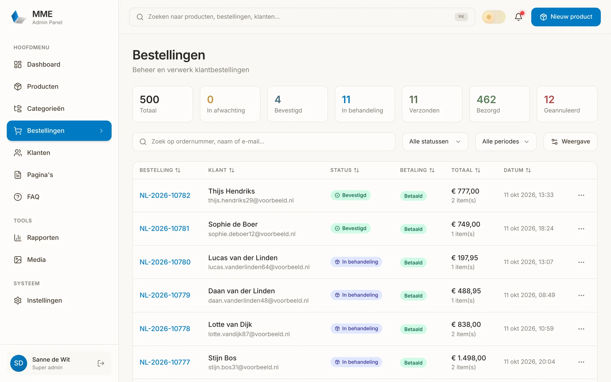Click the Geannuleerd stat card
Viewport: 611px width, 382px height.
click(567, 104)
